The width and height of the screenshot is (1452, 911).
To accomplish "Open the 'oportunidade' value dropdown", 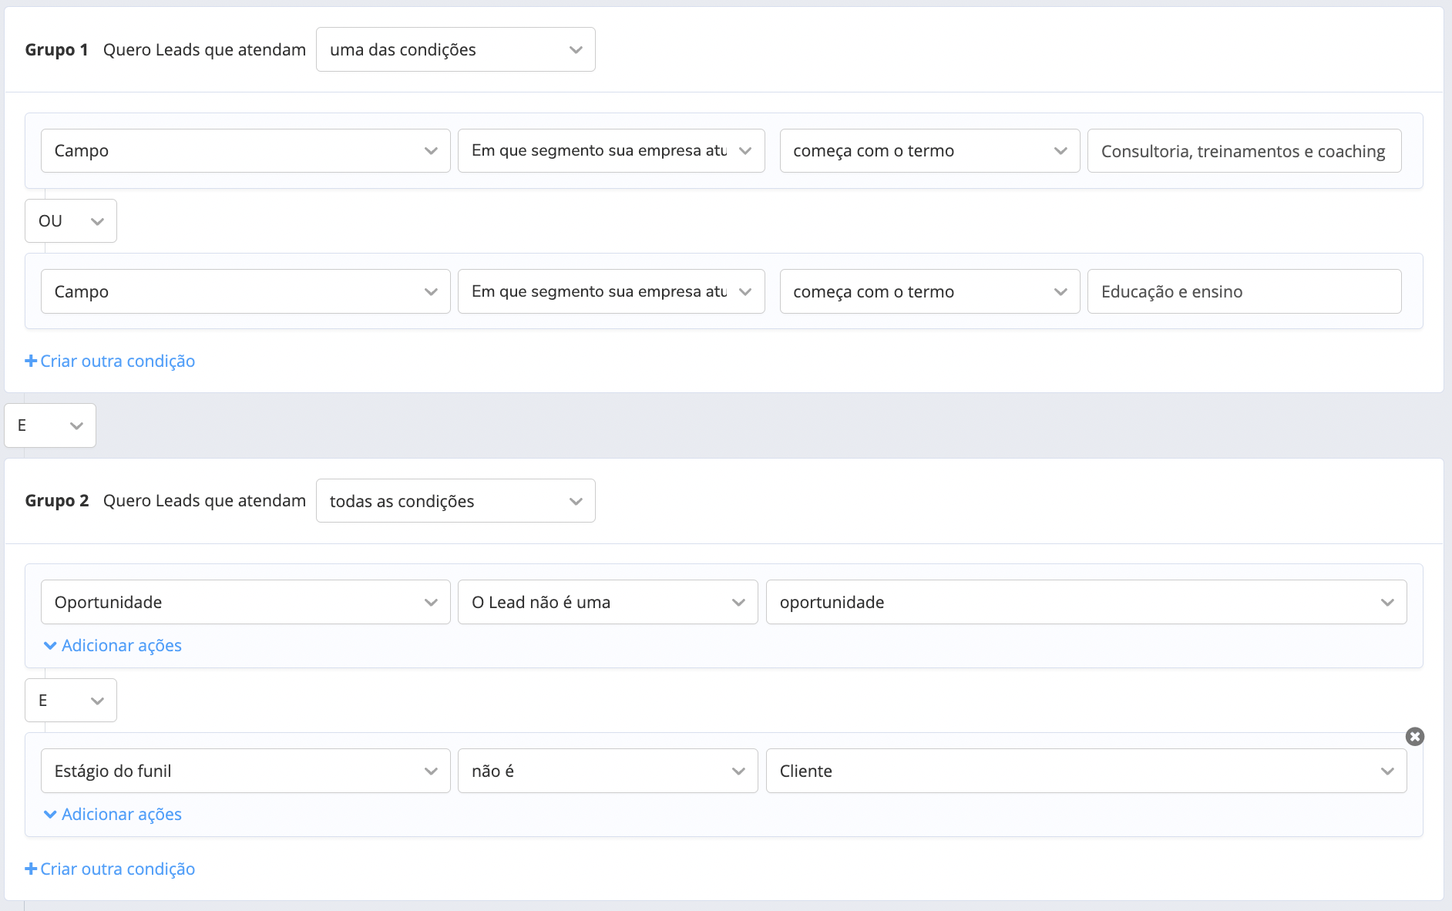I will tap(1086, 602).
